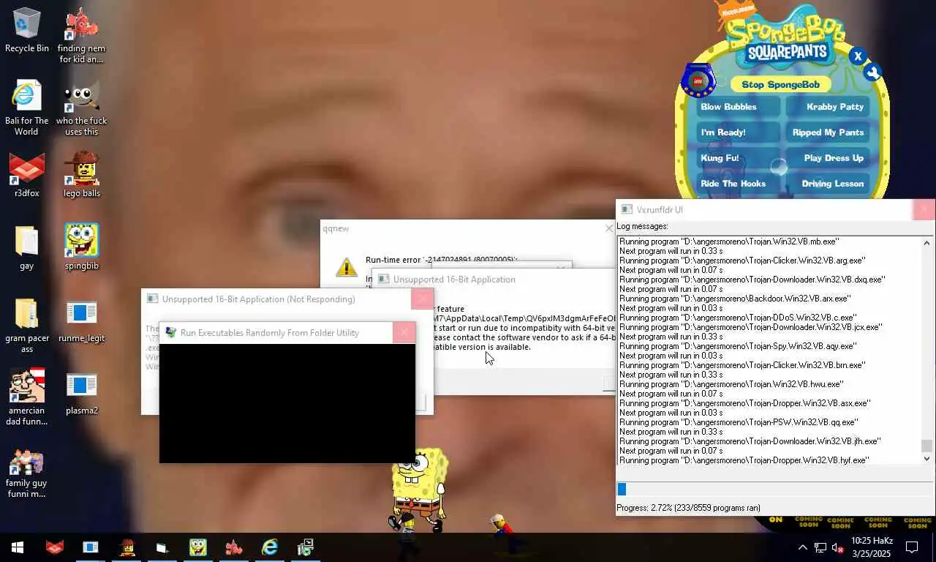Select the plasma2 desktop icon

coord(81,393)
